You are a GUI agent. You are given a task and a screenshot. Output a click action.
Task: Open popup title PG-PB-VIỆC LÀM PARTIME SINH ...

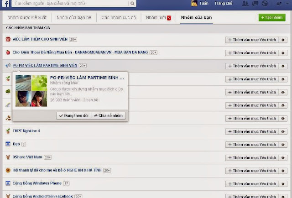tap(87, 78)
